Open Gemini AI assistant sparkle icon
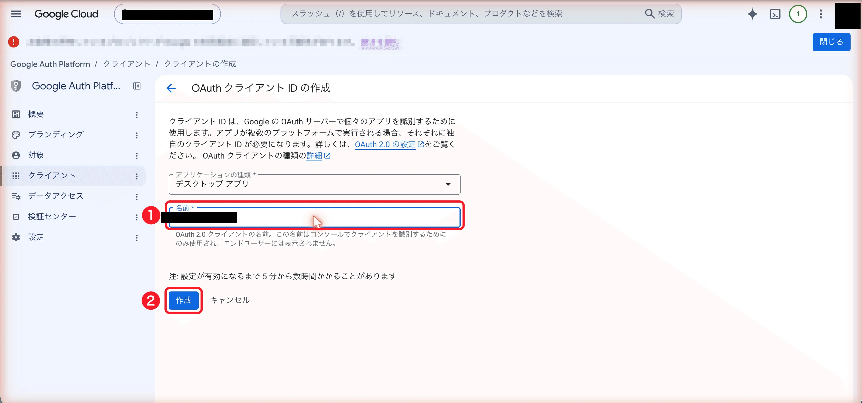 point(752,14)
